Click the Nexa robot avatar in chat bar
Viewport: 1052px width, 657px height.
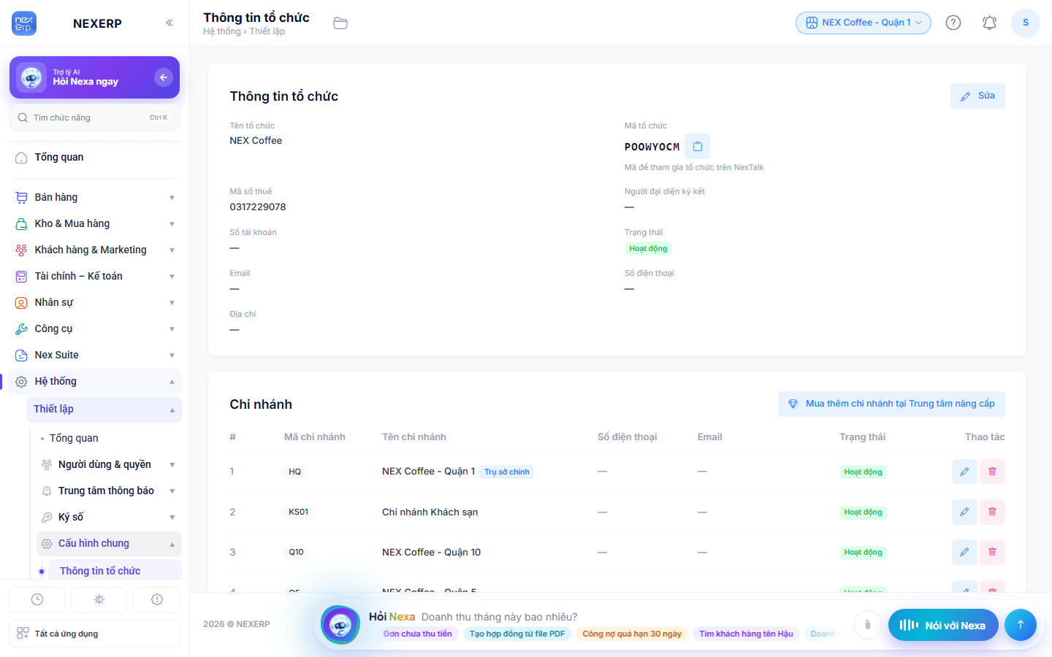click(340, 625)
